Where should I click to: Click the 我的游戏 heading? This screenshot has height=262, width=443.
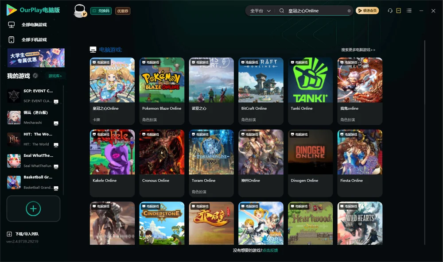[18, 76]
